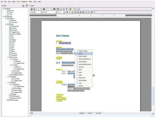The width and height of the screenshot is (156, 119).
Task: Open the zoom 100% dropdown
Action: tap(78, 9)
